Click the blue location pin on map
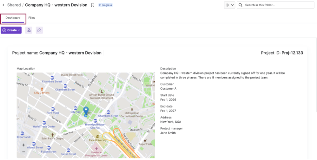 [x=86, y=112]
